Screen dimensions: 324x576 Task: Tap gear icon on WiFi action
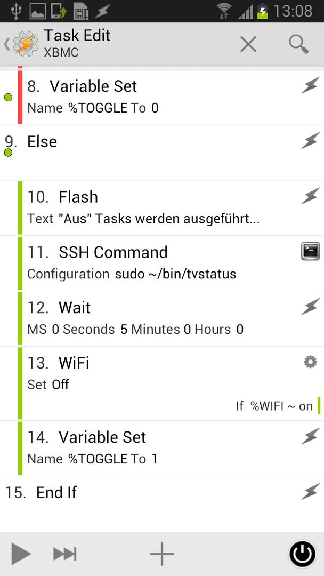pos(310,363)
